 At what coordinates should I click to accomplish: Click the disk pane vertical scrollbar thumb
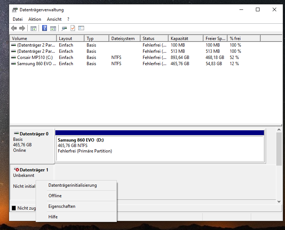tap(279, 149)
